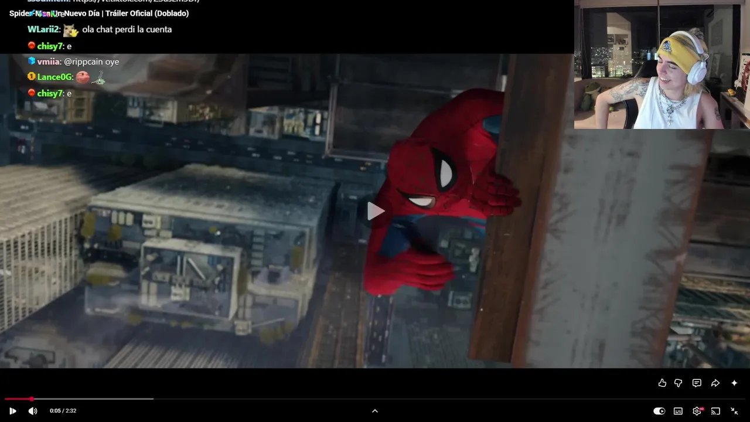750x422 pixels.
Task: Mute the video volume speaker icon
Action: pos(33,411)
